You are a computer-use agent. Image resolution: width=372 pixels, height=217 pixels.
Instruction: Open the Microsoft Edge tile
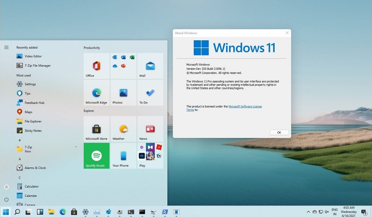(x=96, y=93)
